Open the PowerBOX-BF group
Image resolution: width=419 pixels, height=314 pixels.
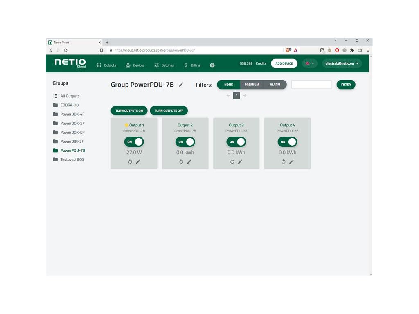[69, 132]
